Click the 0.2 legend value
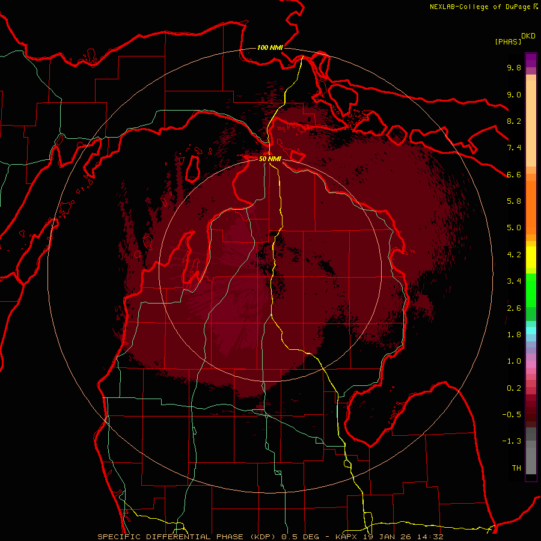541x541 pixels. click(x=514, y=388)
